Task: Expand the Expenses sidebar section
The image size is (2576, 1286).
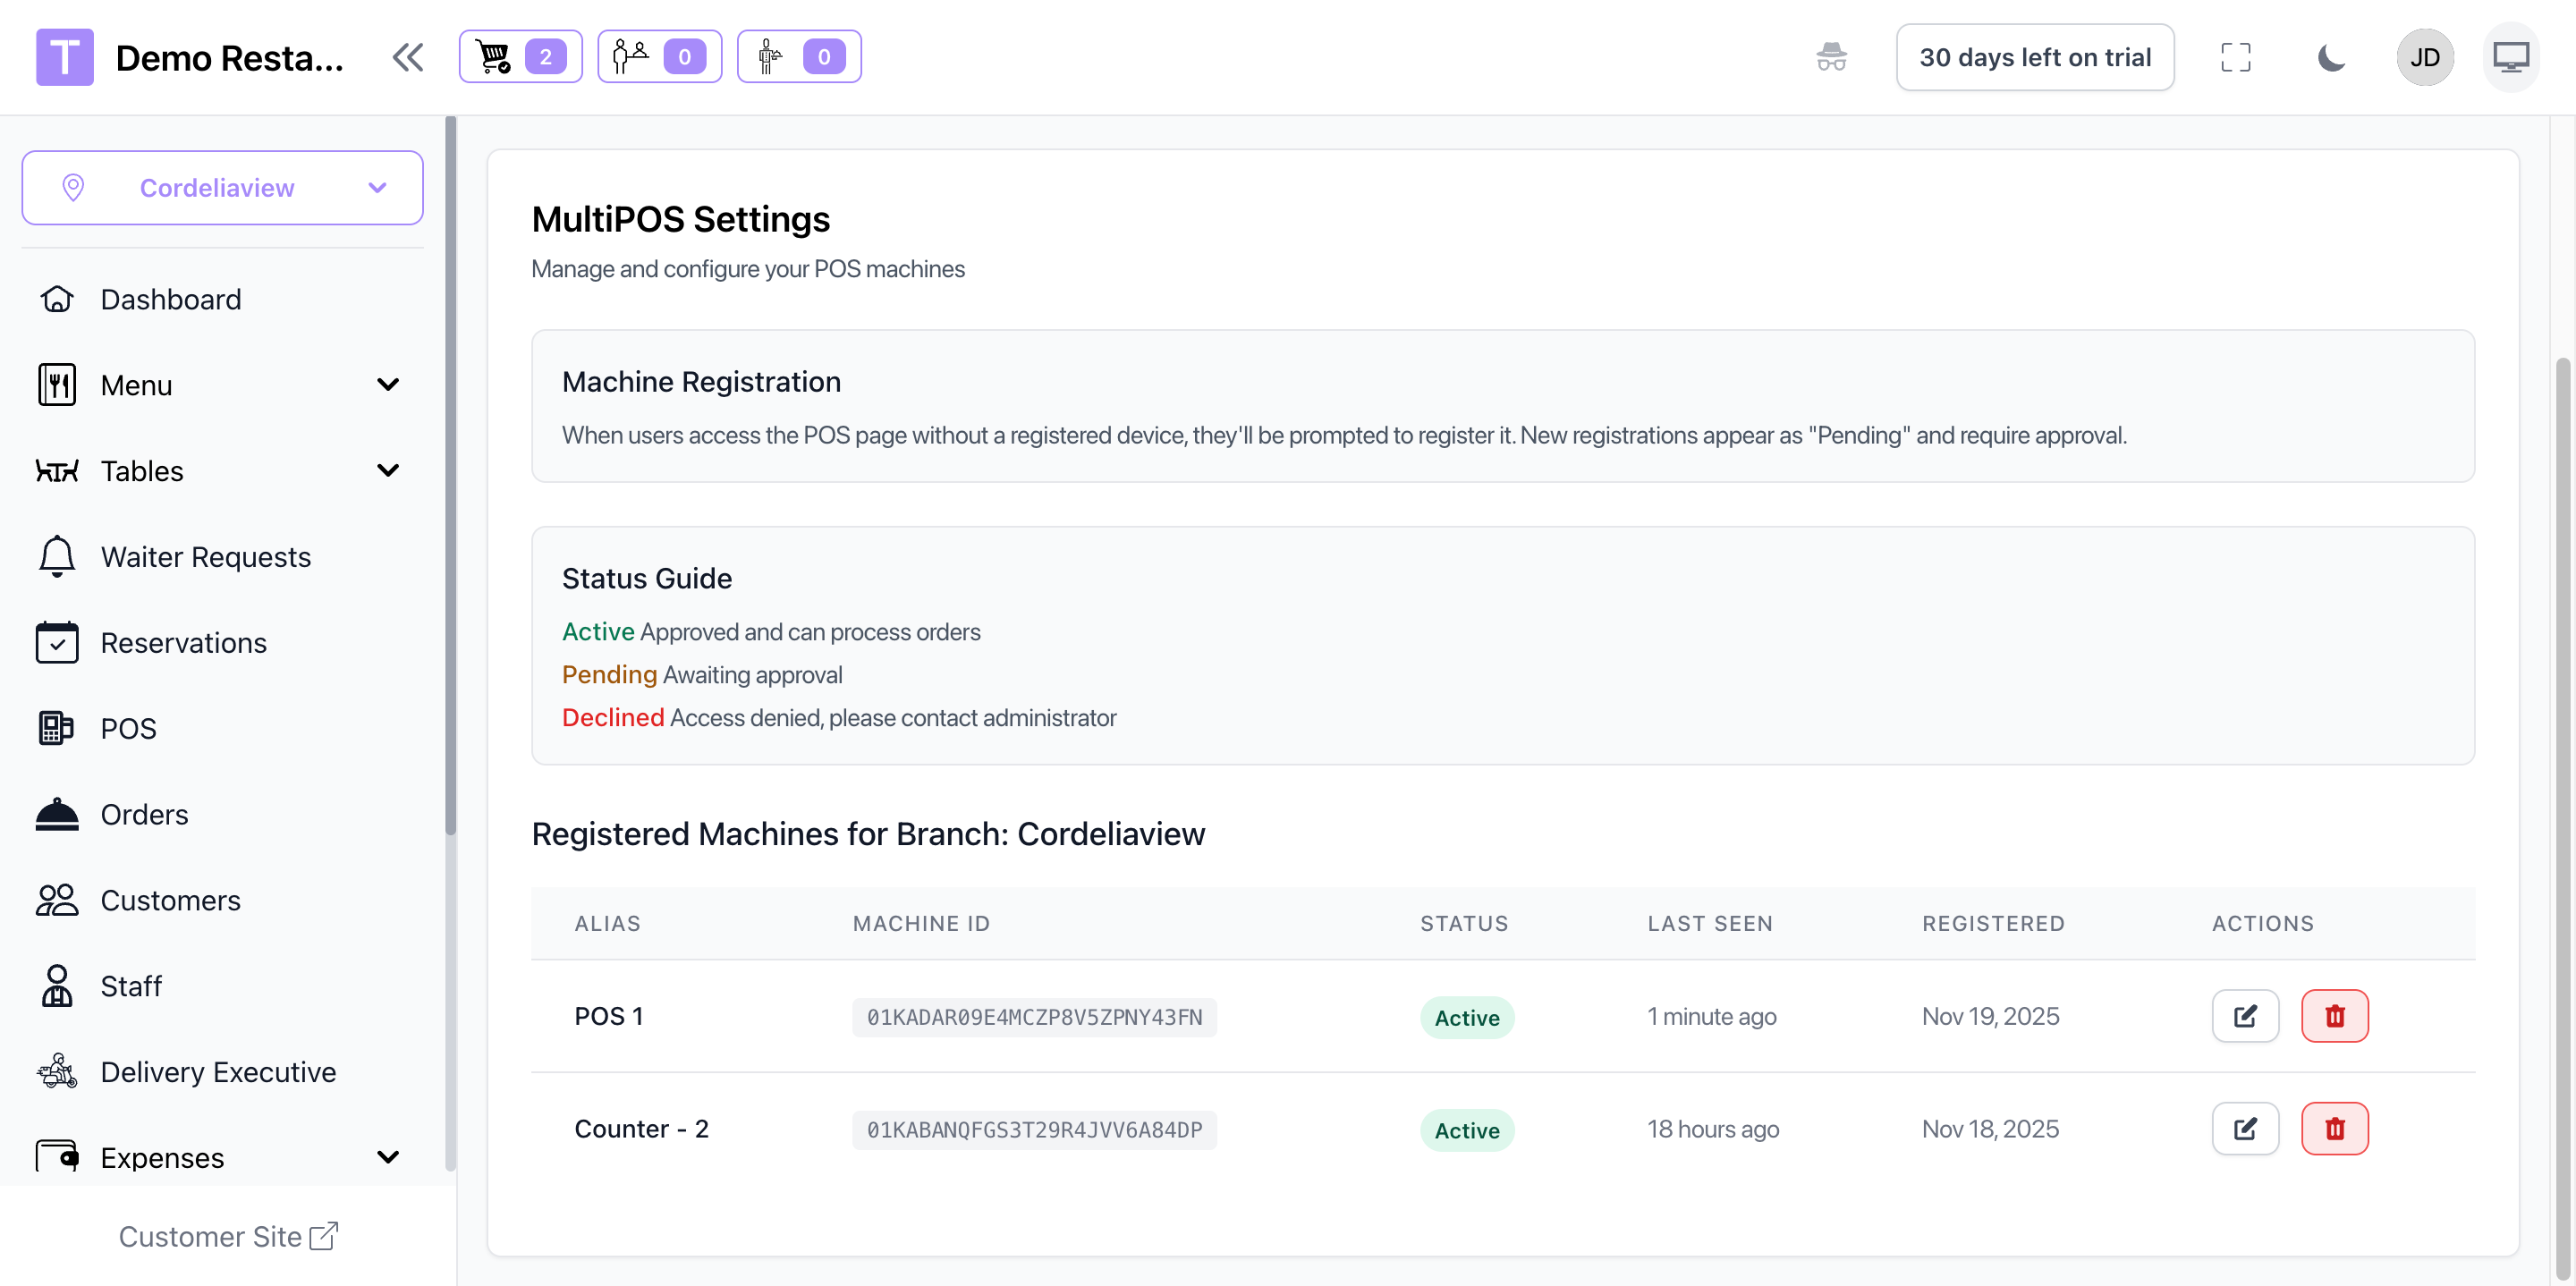Action: pos(388,1157)
